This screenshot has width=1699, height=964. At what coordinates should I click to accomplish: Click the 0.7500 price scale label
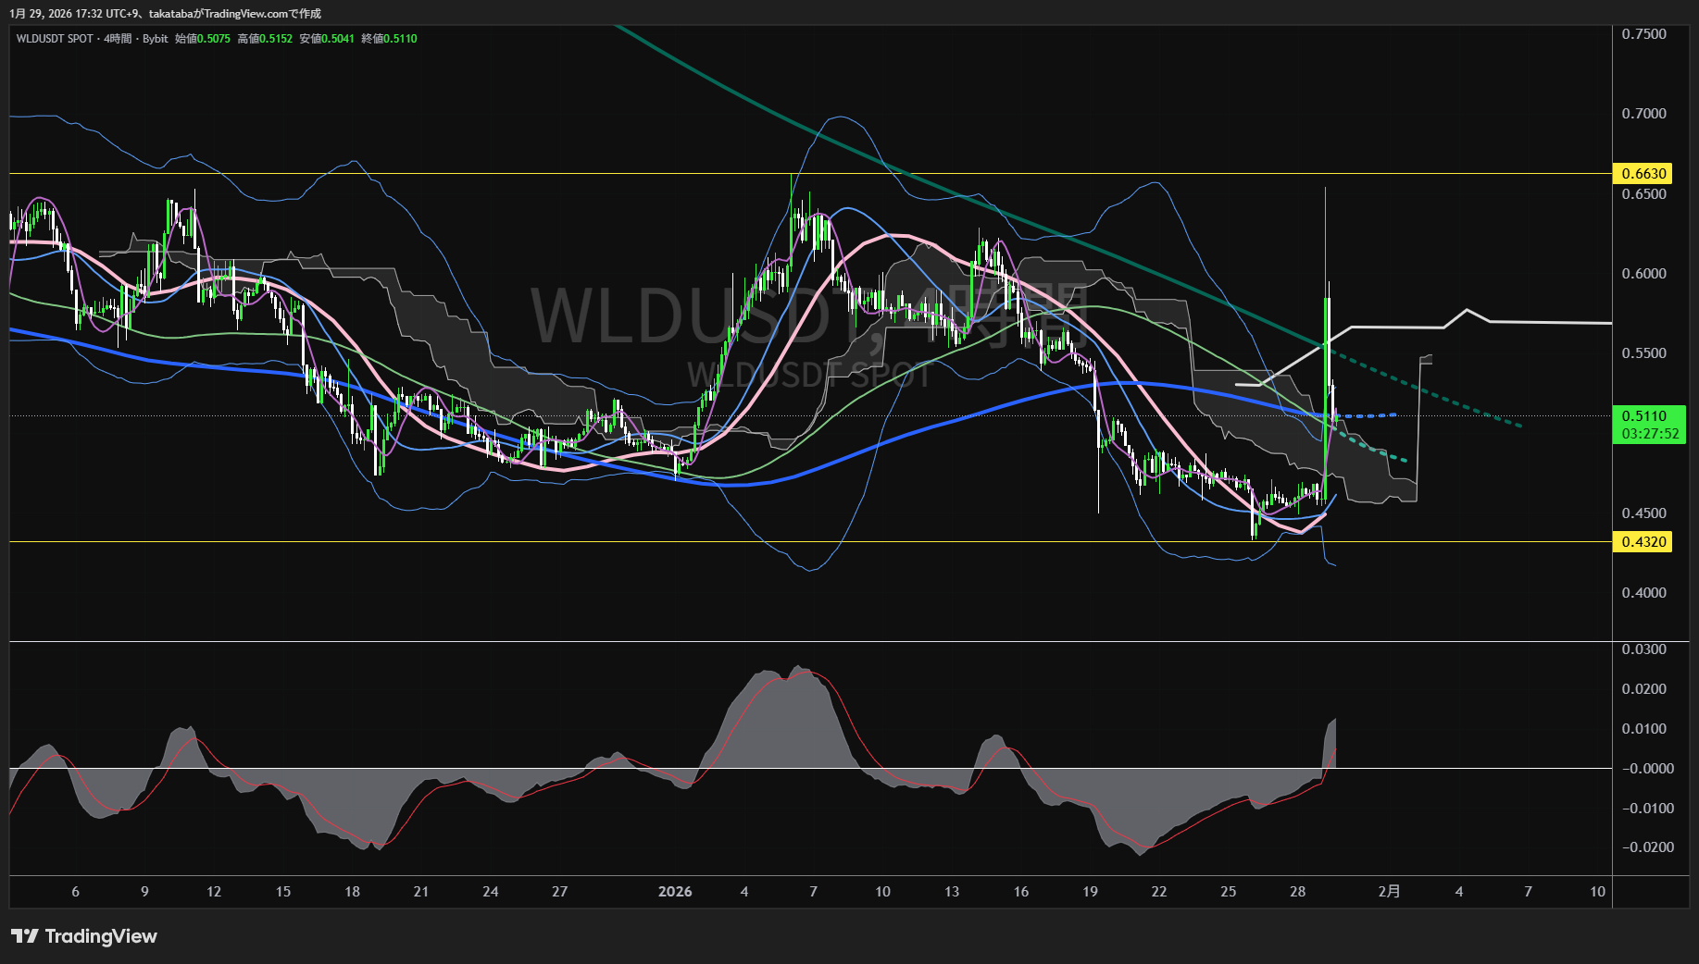1643,34
